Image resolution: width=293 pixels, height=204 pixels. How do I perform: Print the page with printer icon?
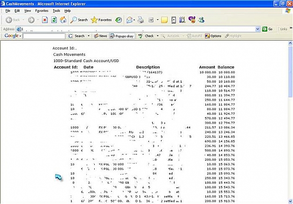tap(141, 20)
